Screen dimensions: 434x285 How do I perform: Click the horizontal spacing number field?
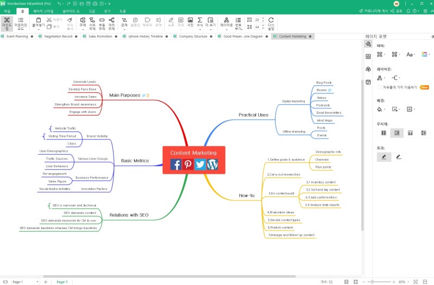click(258, 20)
